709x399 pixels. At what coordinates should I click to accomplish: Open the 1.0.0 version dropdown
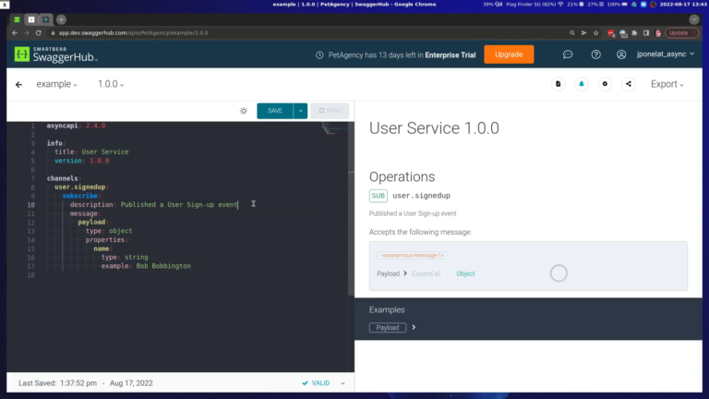(111, 84)
